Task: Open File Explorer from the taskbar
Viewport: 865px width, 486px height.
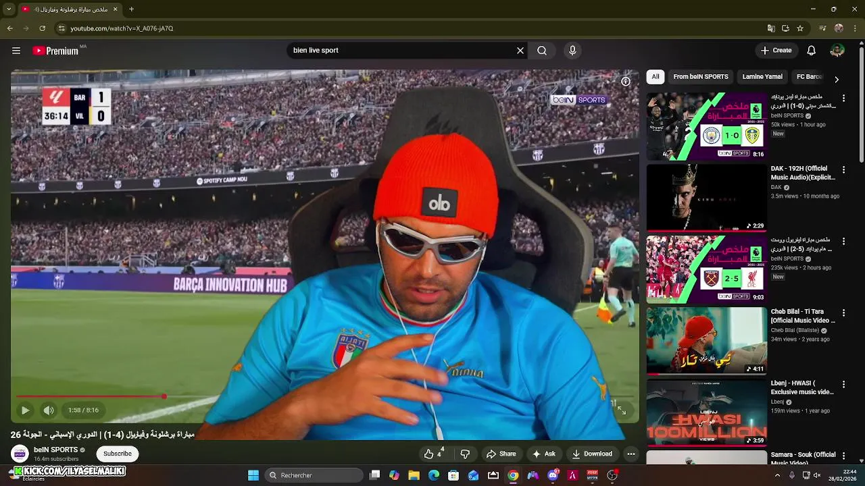Action: (414, 475)
